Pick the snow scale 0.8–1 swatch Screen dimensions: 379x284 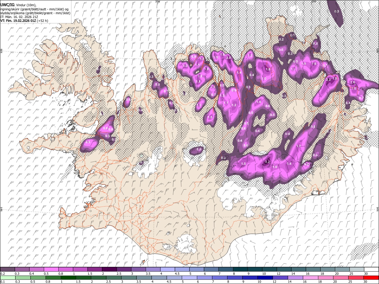tap(65, 270)
